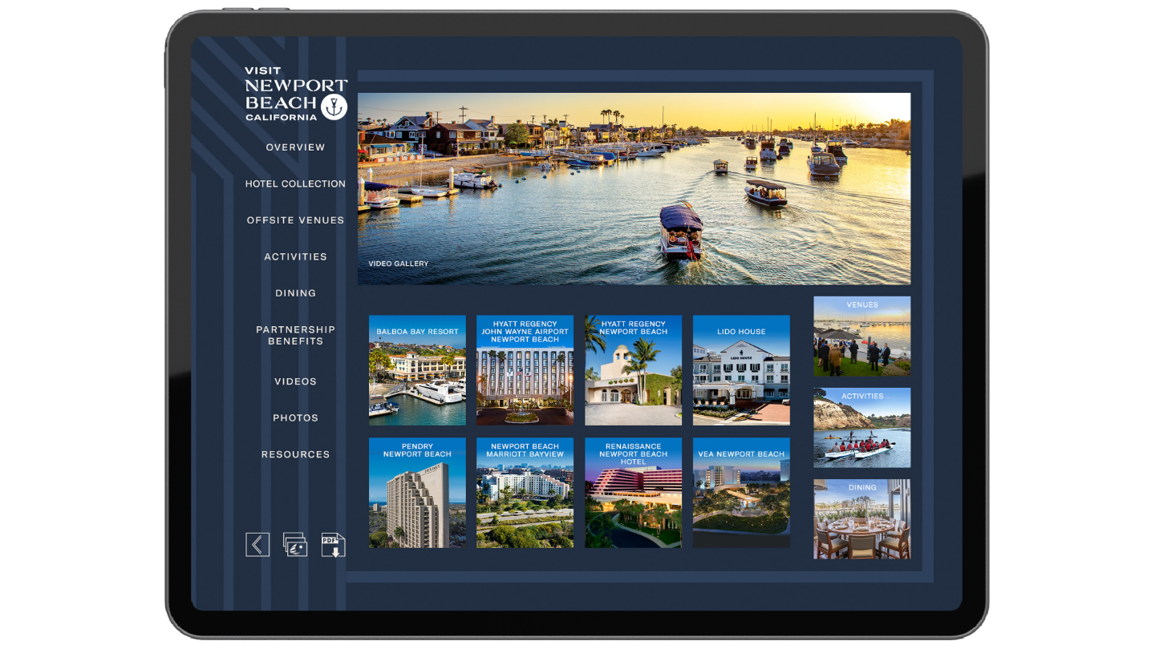Open Hyatt Regency Newport Beach tile
Image resolution: width=1155 pixels, height=649 pixels.
634,370
